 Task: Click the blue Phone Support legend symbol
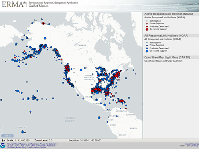coord(147,45)
